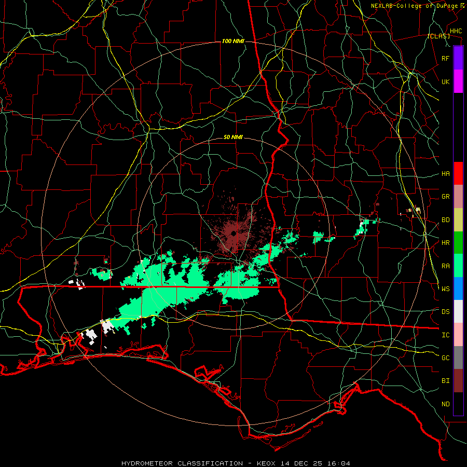
Task: Click the UK legend label
Action: (x=445, y=81)
